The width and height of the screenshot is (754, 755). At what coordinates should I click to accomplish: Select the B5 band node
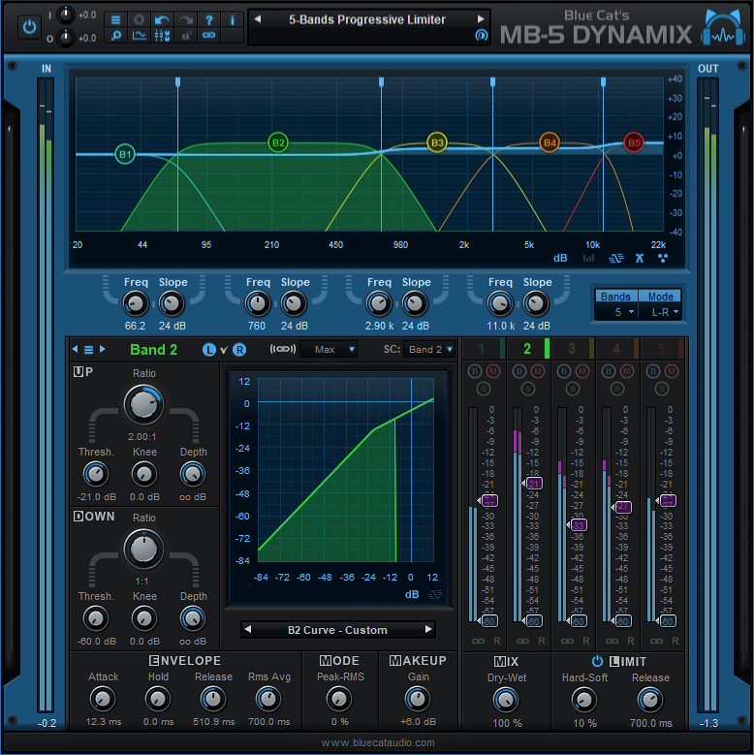click(x=634, y=142)
